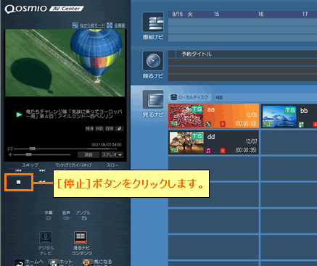This screenshot has height=266, width=317.
Task: Click the 12/07 date on recording dd
Action: coord(251,141)
